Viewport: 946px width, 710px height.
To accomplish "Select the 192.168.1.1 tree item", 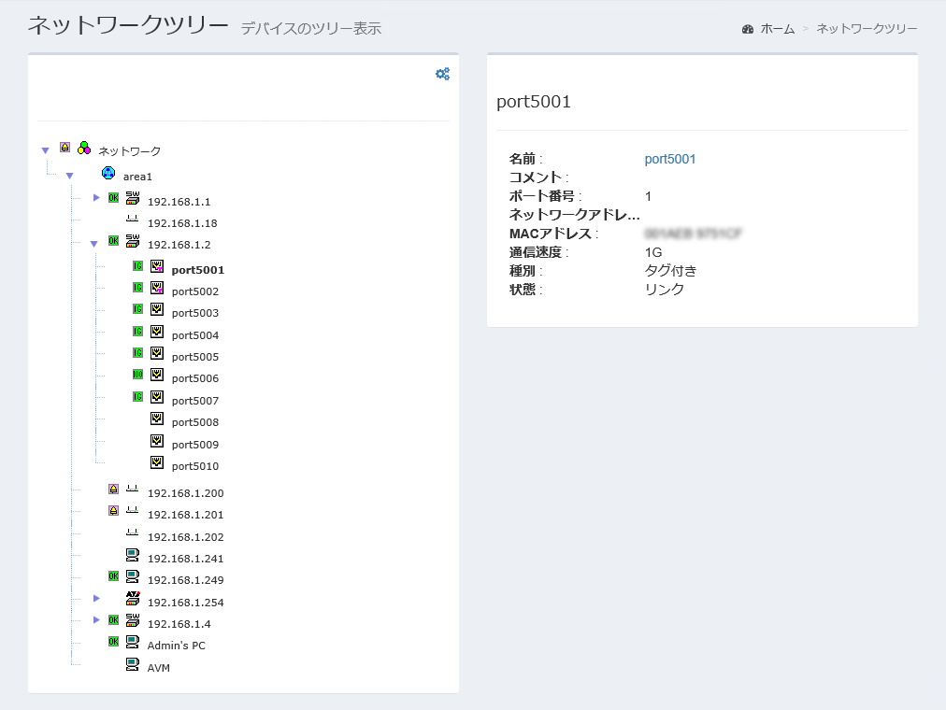I will click(x=179, y=201).
